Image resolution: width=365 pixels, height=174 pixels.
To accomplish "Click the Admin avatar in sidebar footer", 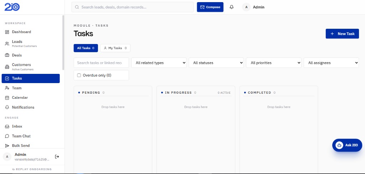I will [x=7, y=157].
